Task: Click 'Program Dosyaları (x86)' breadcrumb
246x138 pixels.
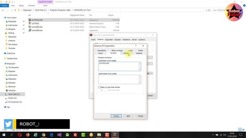Action: (60, 10)
